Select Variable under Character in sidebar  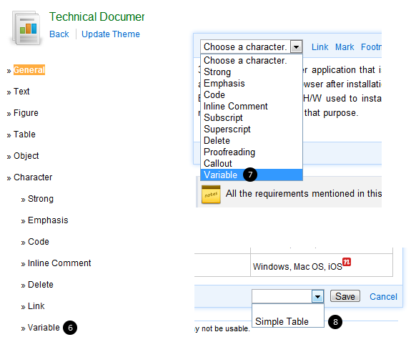(44, 328)
